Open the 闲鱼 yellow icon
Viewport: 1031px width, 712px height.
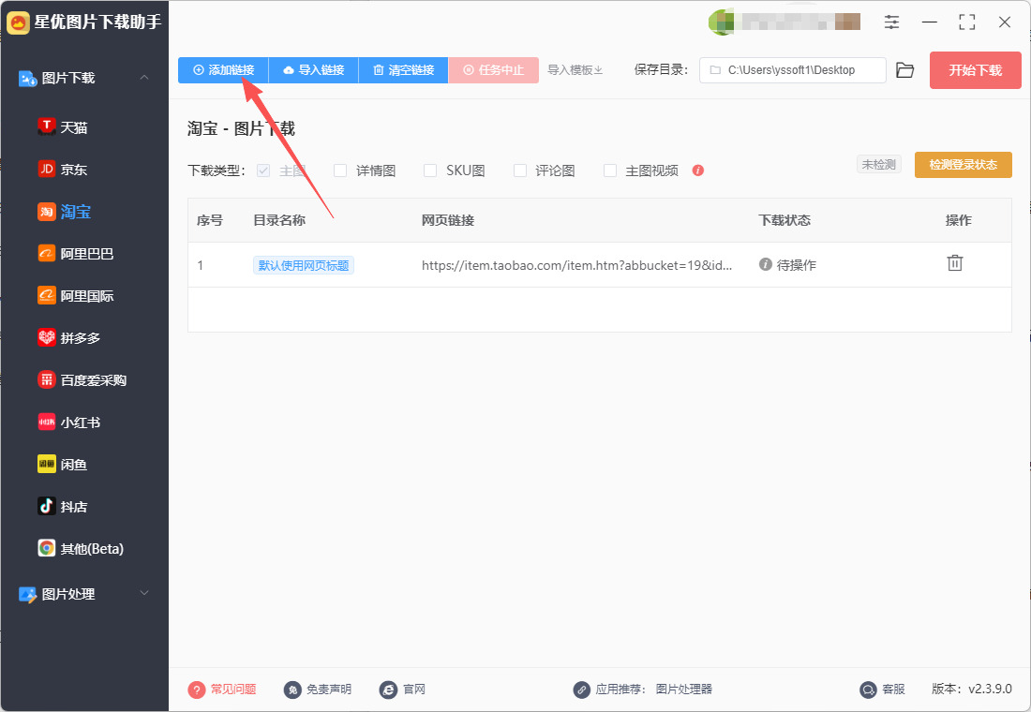[x=47, y=464]
